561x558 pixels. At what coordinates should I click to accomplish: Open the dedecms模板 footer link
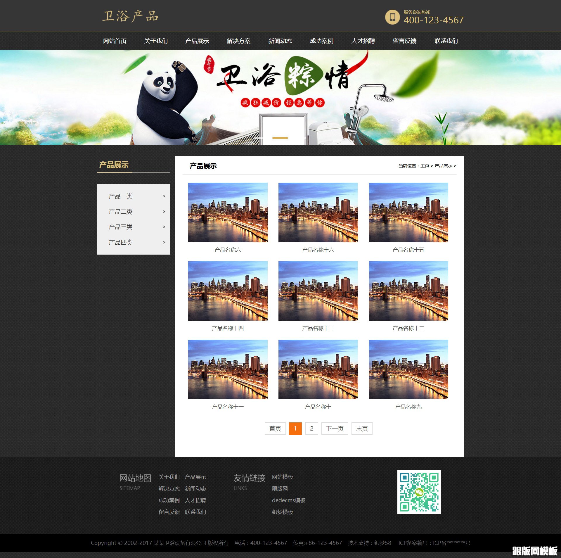point(288,500)
